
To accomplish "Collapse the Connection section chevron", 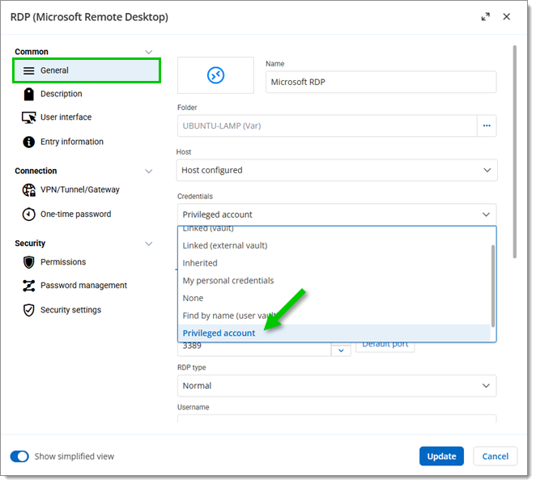I will coord(148,172).
